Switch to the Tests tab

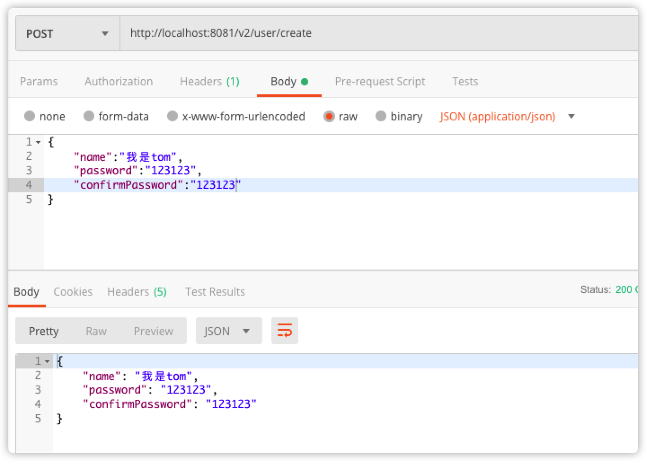465,81
